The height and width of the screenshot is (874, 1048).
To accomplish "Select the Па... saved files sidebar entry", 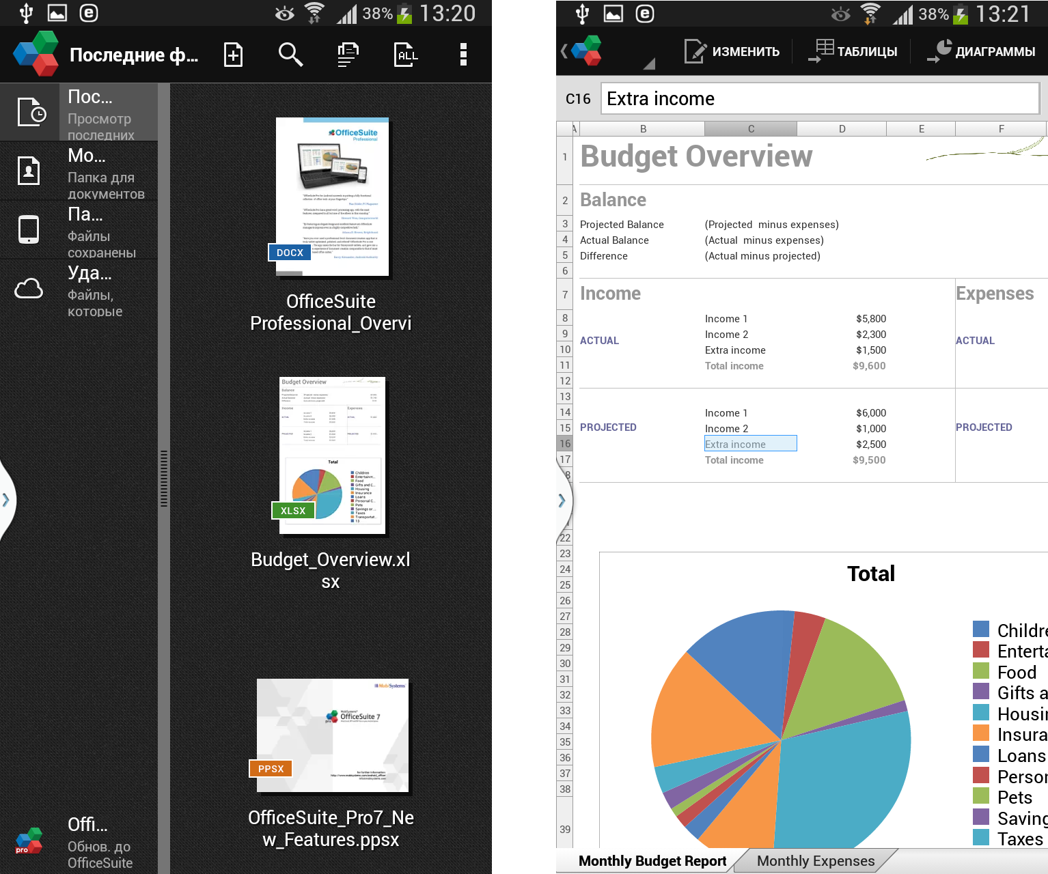I will coord(79,229).
